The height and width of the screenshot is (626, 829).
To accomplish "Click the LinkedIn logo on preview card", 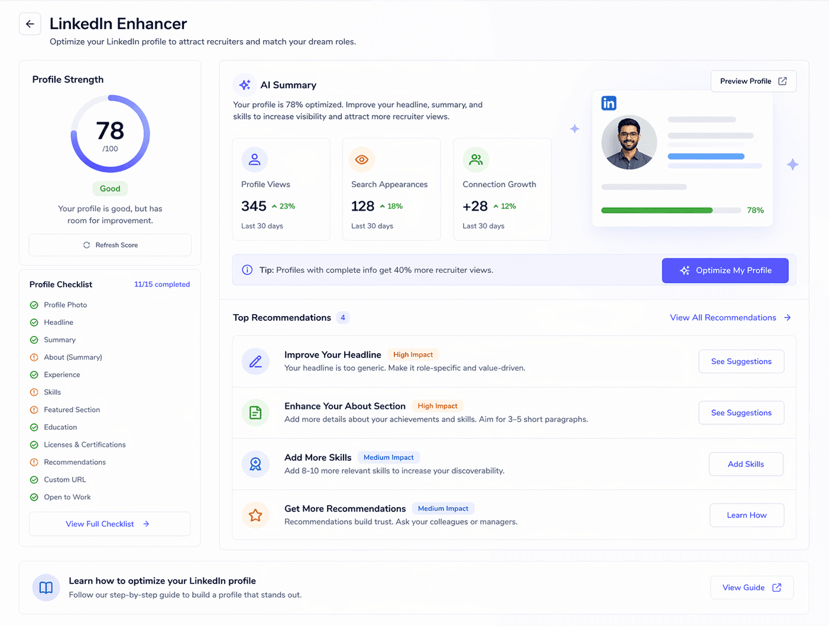I will (609, 103).
